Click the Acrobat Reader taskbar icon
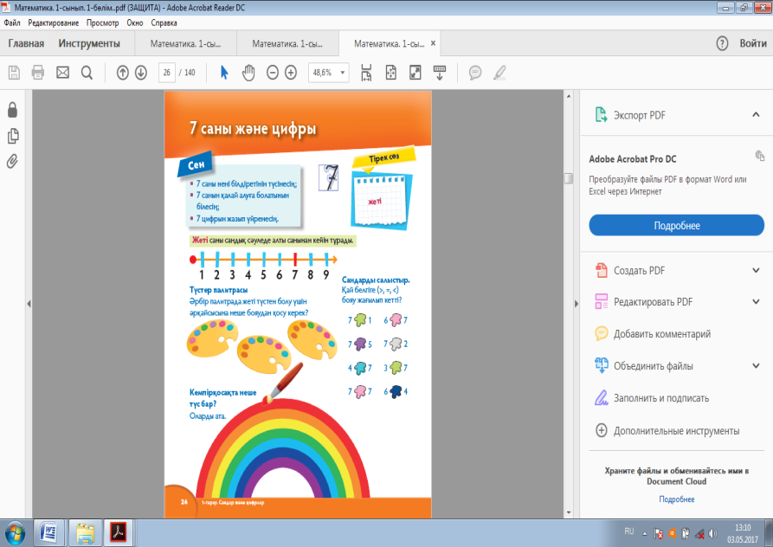773x547 pixels. (x=119, y=532)
